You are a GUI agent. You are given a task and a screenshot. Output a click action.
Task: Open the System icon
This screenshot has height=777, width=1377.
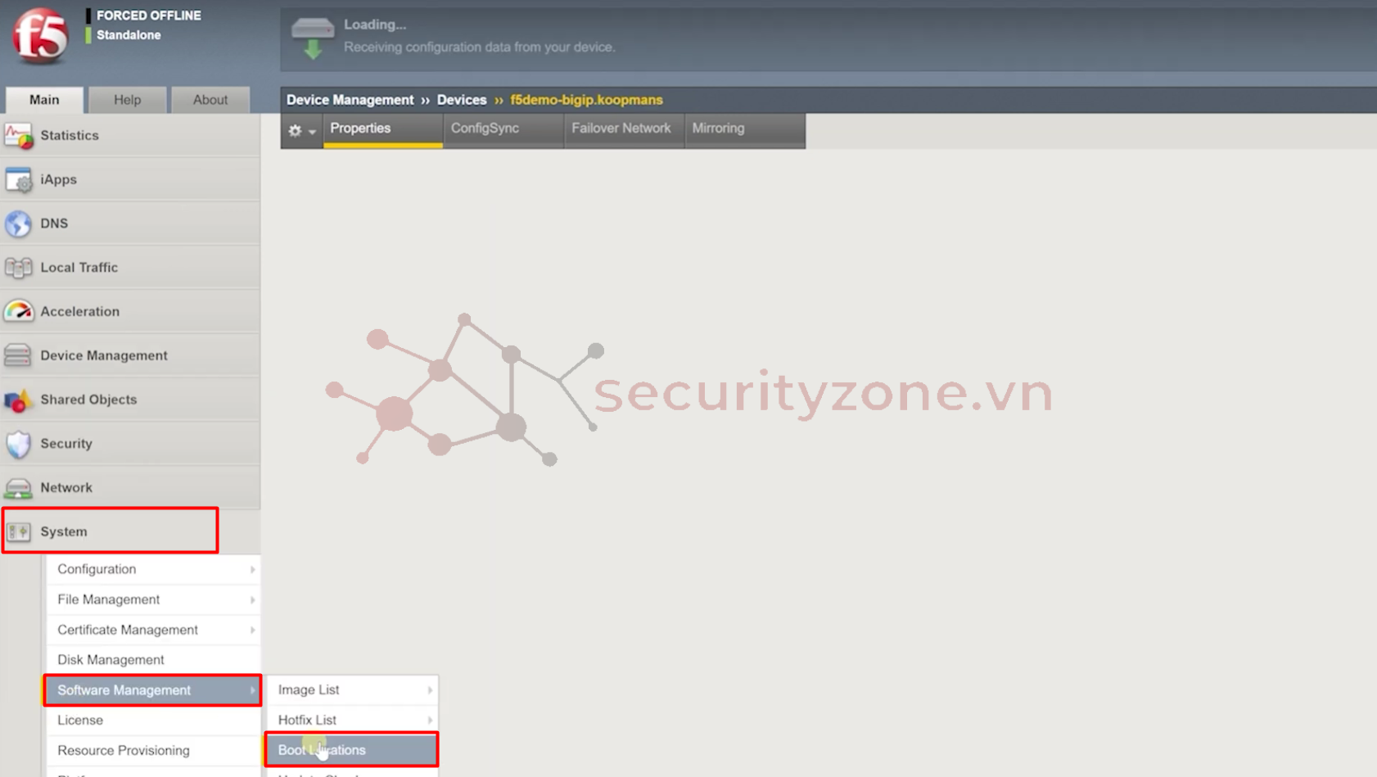pyautogui.click(x=18, y=532)
